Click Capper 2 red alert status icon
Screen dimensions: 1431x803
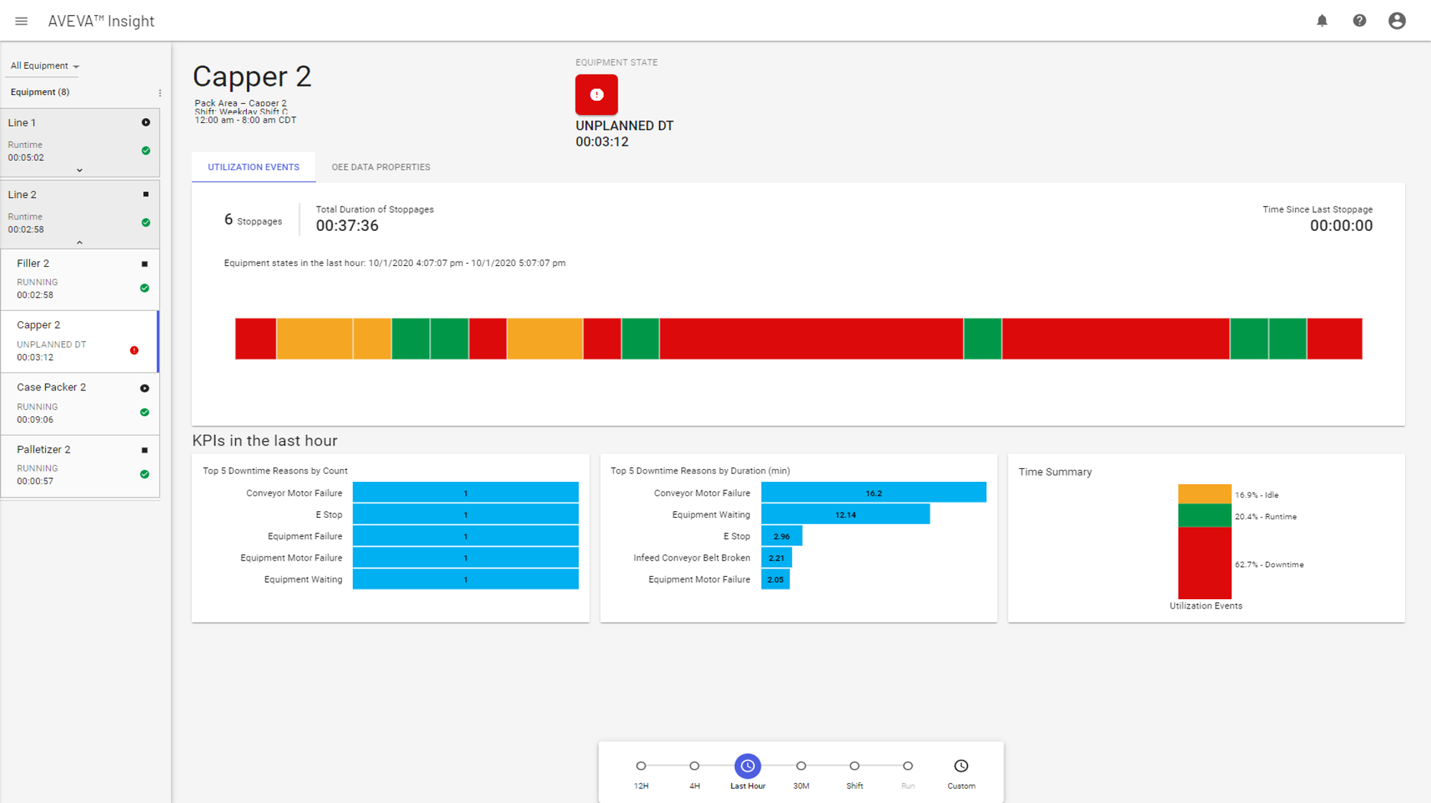click(x=134, y=350)
